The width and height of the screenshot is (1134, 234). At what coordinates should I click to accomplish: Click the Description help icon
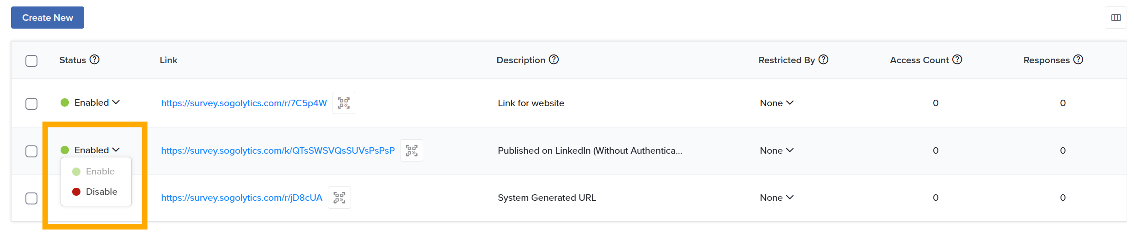554,60
